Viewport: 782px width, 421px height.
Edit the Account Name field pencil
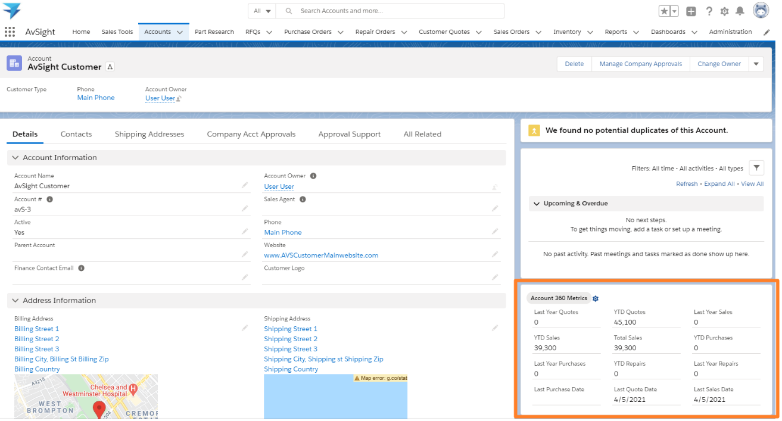(x=245, y=186)
